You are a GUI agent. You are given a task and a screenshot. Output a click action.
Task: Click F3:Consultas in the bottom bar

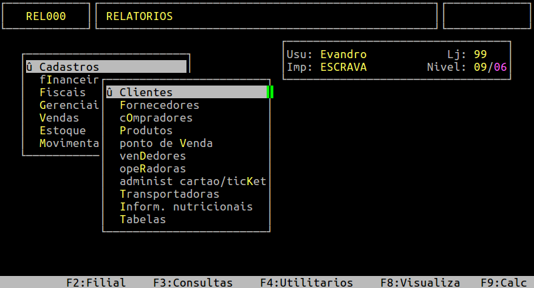[x=192, y=283]
